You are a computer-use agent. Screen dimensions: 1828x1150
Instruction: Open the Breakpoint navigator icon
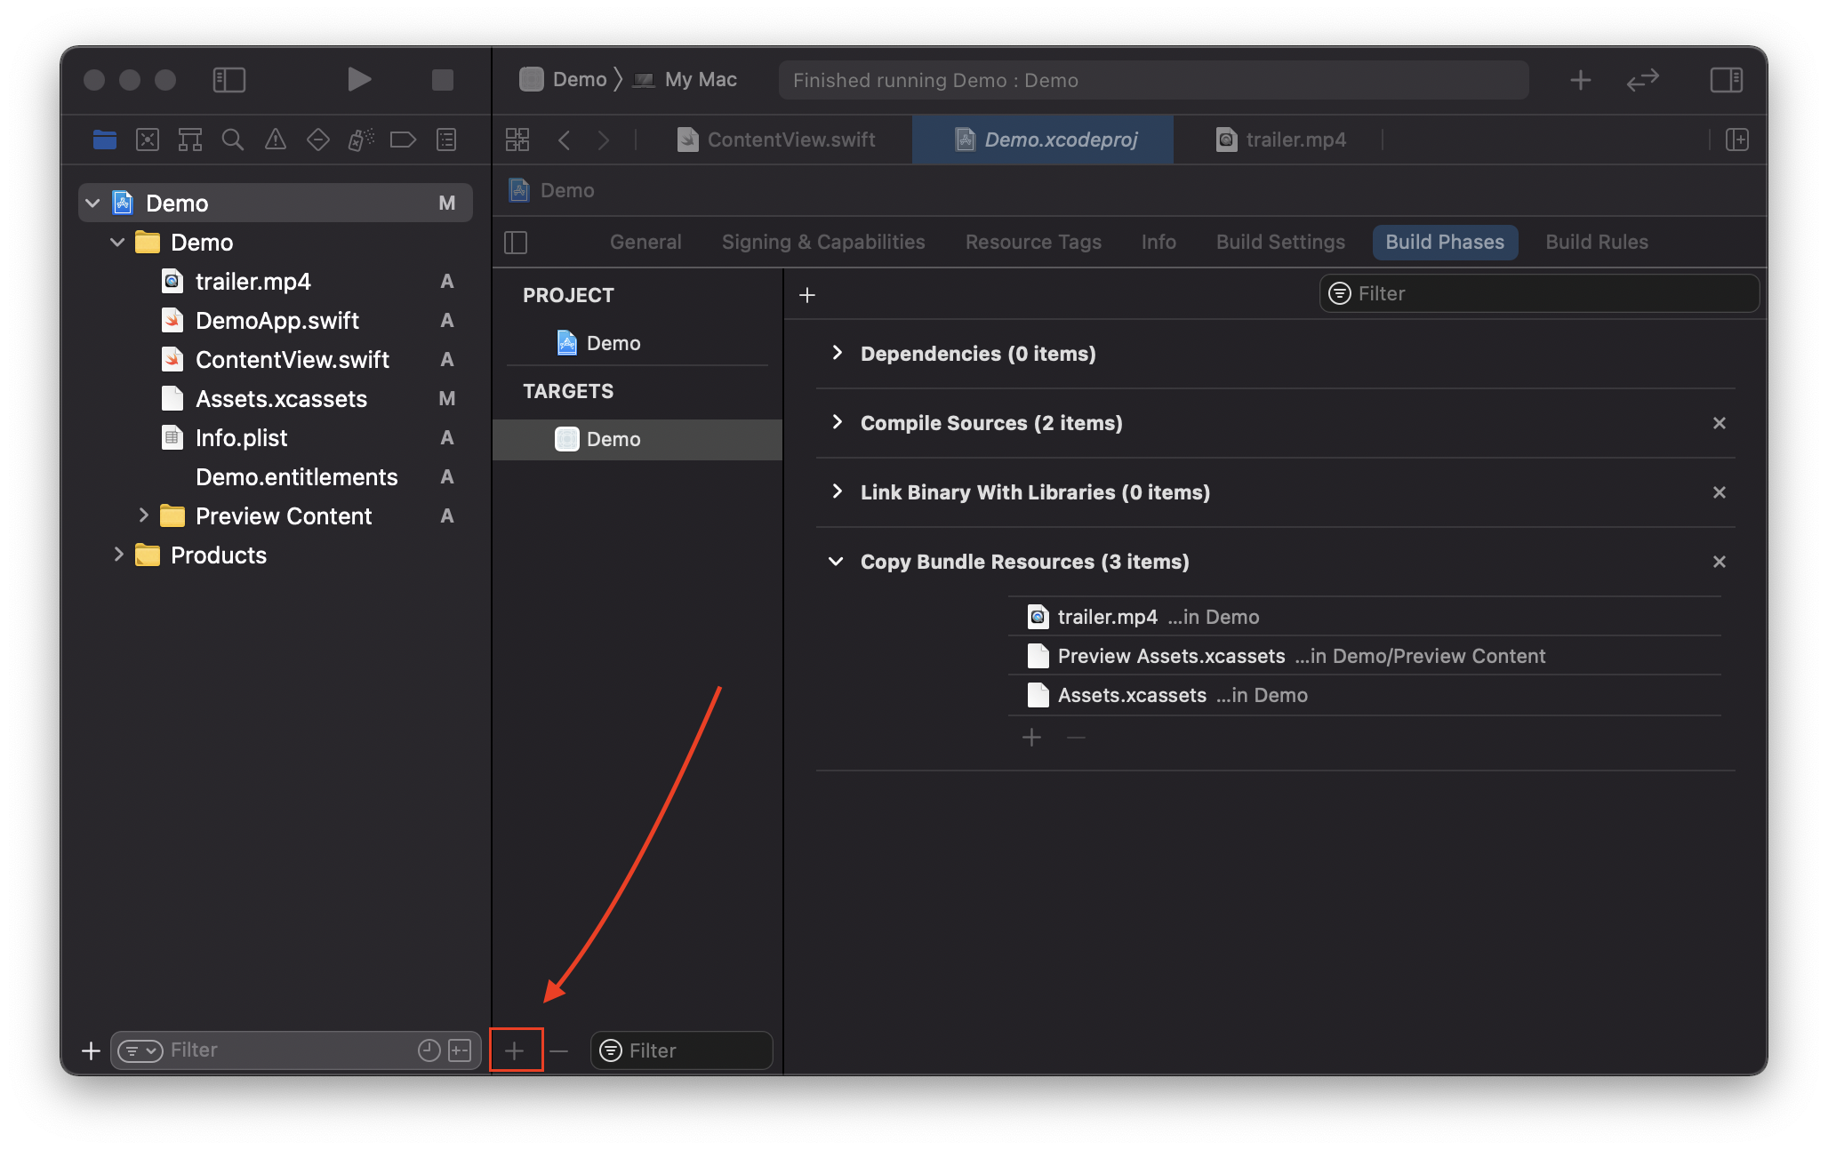403,140
